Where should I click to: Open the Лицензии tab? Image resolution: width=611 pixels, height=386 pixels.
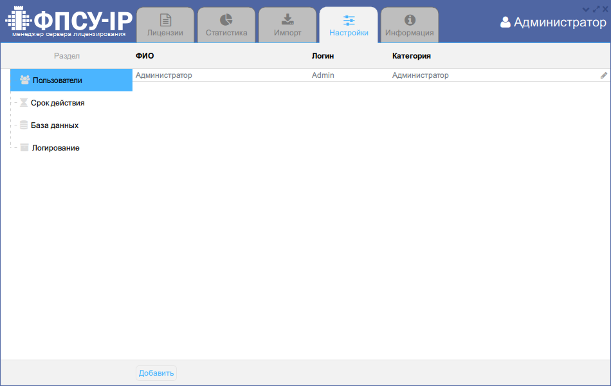(165, 26)
